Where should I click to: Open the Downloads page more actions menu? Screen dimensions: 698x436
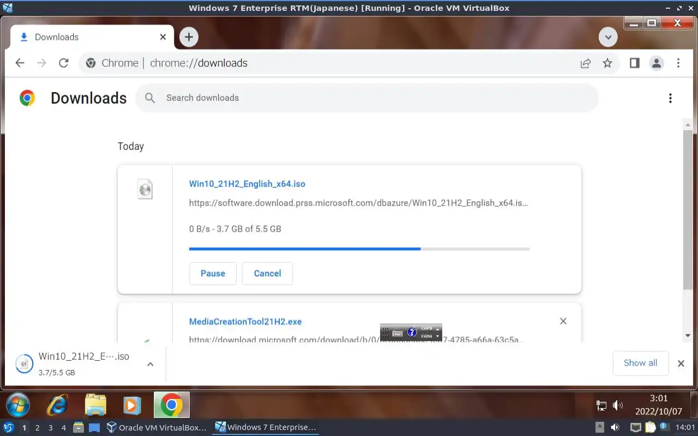click(670, 98)
